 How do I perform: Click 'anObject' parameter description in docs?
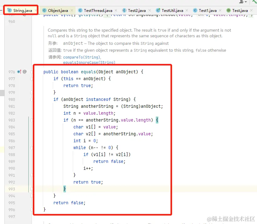pyautogui.click(x=116, y=44)
